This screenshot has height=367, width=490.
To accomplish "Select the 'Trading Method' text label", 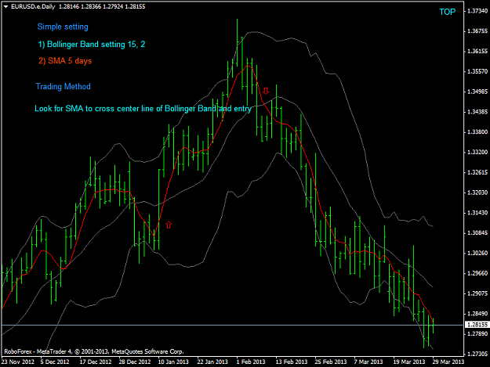I will [64, 86].
